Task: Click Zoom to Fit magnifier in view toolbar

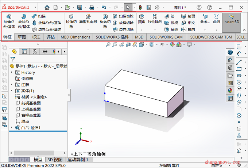Action: click(108, 45)
